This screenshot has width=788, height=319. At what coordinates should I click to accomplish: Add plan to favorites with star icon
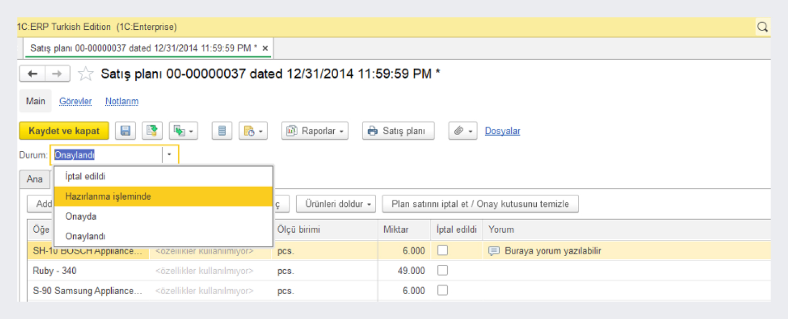point(85,74)
